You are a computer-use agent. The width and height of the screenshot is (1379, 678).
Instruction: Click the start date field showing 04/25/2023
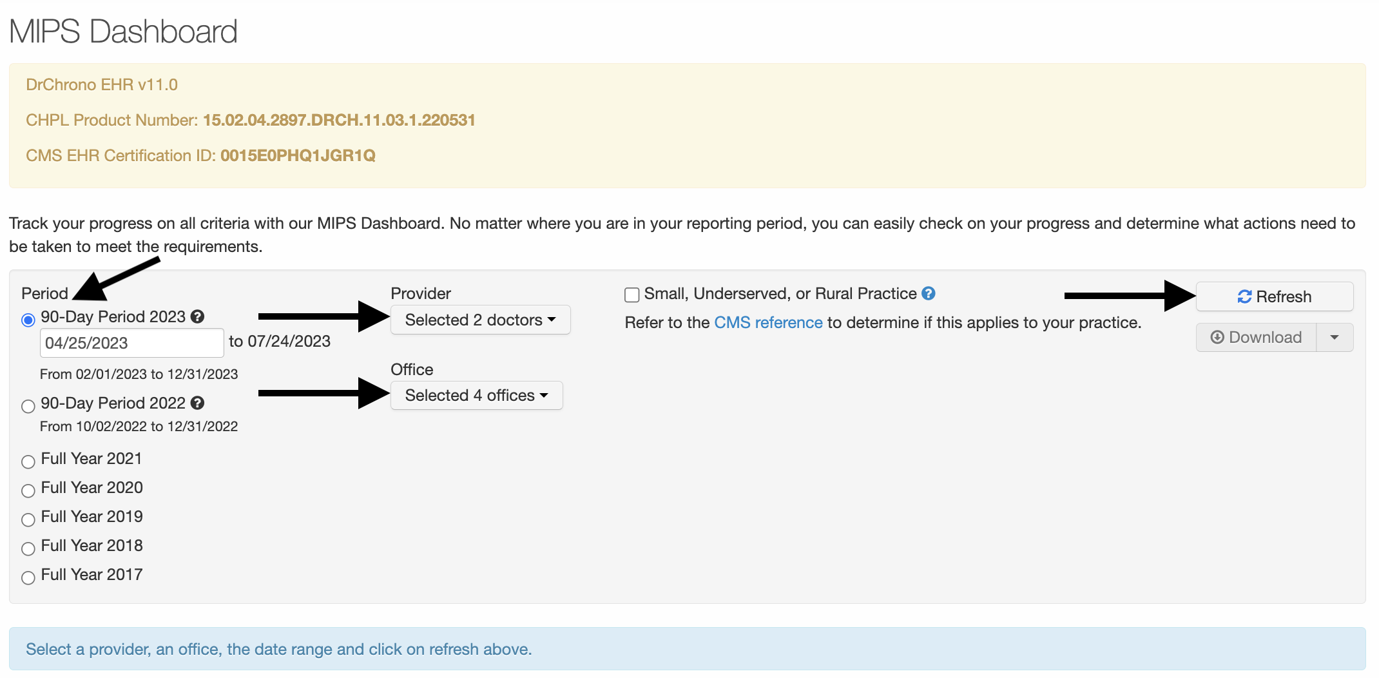pos(132,343)
